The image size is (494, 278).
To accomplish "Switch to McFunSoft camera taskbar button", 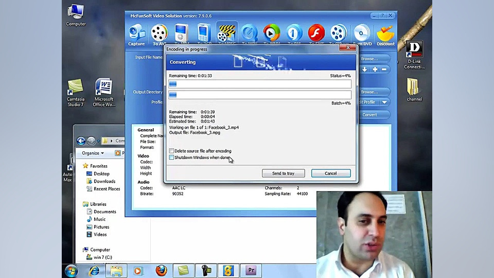I will [206, 271].
